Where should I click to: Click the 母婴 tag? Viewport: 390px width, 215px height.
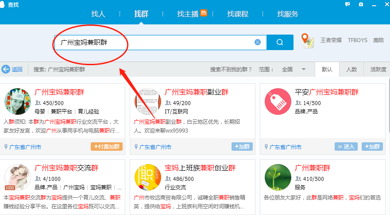click(40, 111)
